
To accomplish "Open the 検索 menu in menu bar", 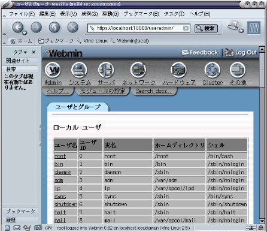I will click(89, 14).
